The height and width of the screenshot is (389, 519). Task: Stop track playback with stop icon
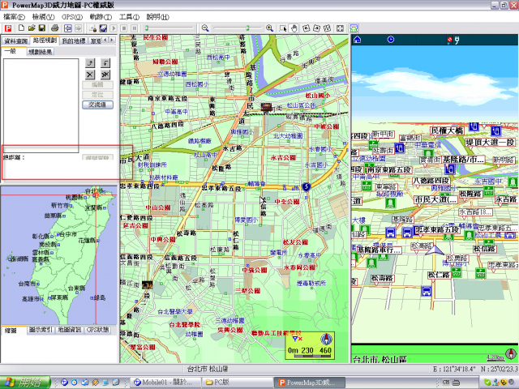[124, 28]
